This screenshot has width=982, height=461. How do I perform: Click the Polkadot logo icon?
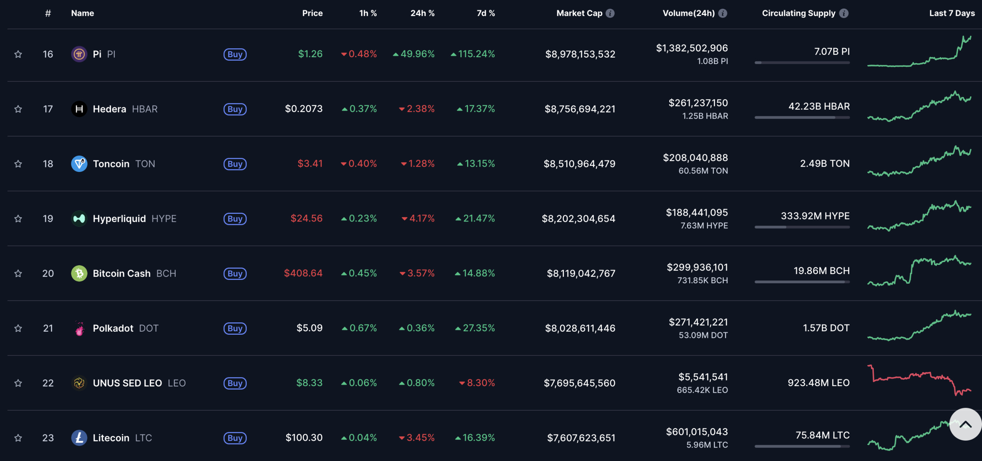tap(79, 328)
